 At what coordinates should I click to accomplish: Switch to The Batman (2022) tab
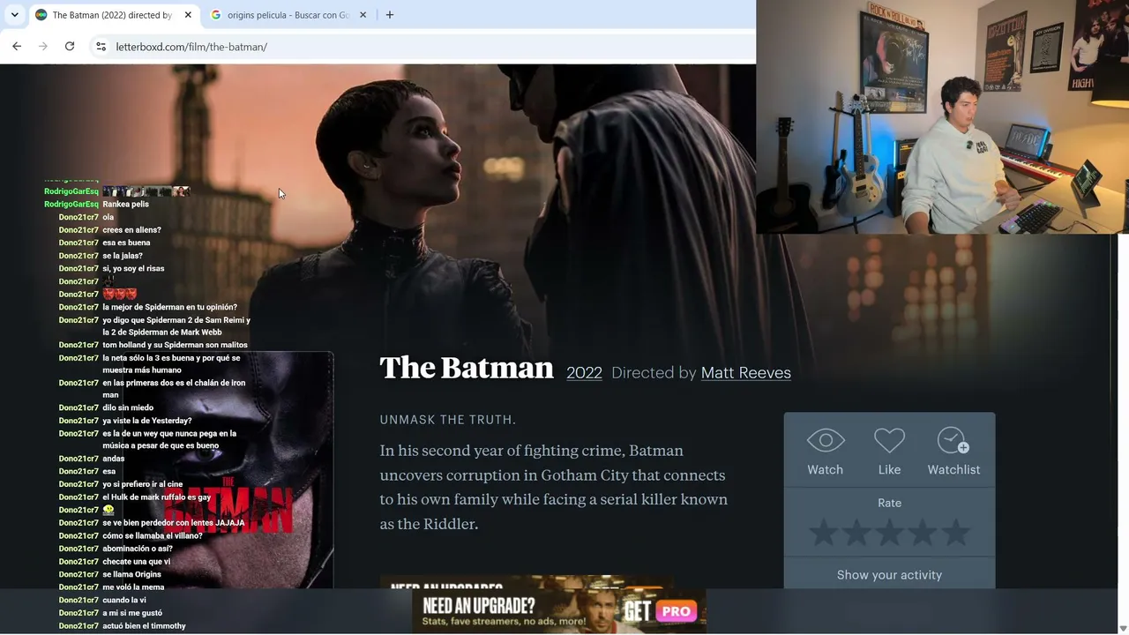coord(114,15)
